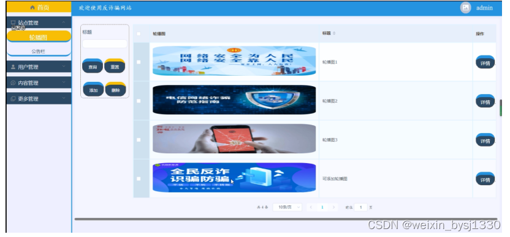Image resolution: width=510 pixels, height=237 pixels.
Task: Click the 用户管理 person icon
Action: click(x=13, y=67)
